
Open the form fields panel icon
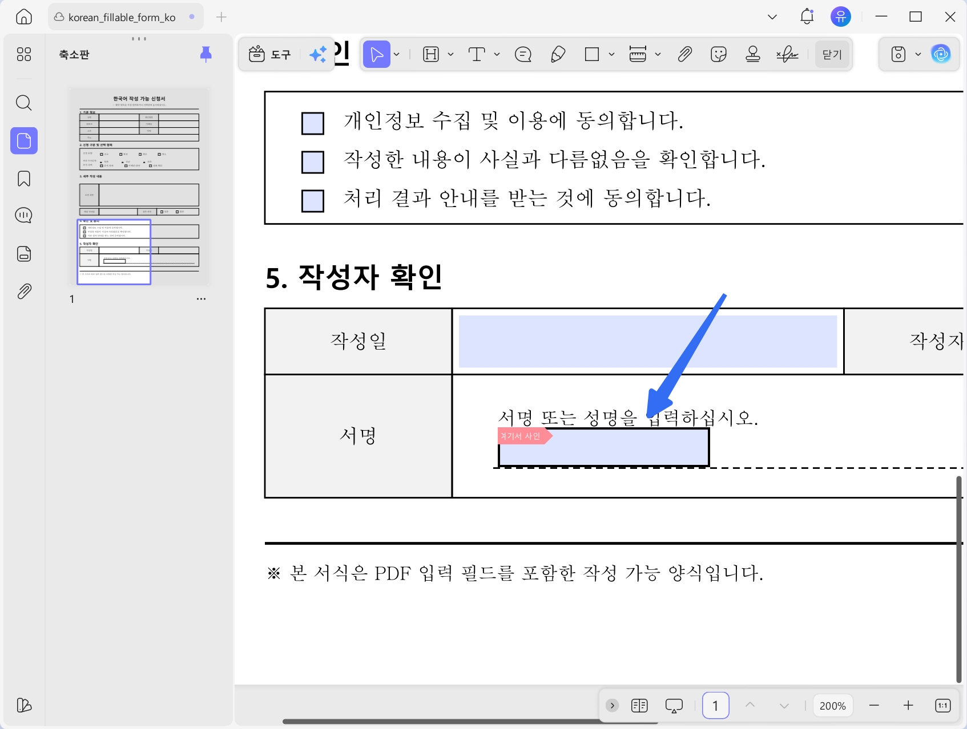[24, 254]
